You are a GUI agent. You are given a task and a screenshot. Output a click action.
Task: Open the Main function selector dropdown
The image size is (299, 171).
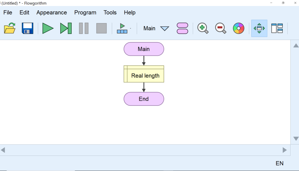(156, 28)
